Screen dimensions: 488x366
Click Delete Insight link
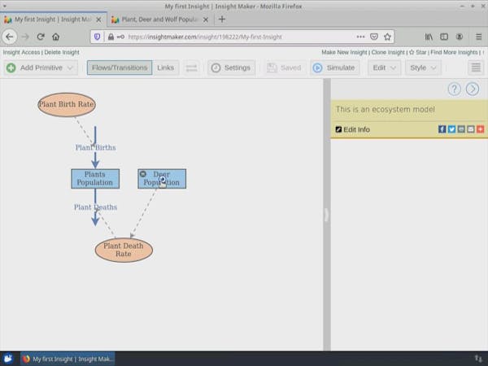pyautogui.click(x=62, y=52)
